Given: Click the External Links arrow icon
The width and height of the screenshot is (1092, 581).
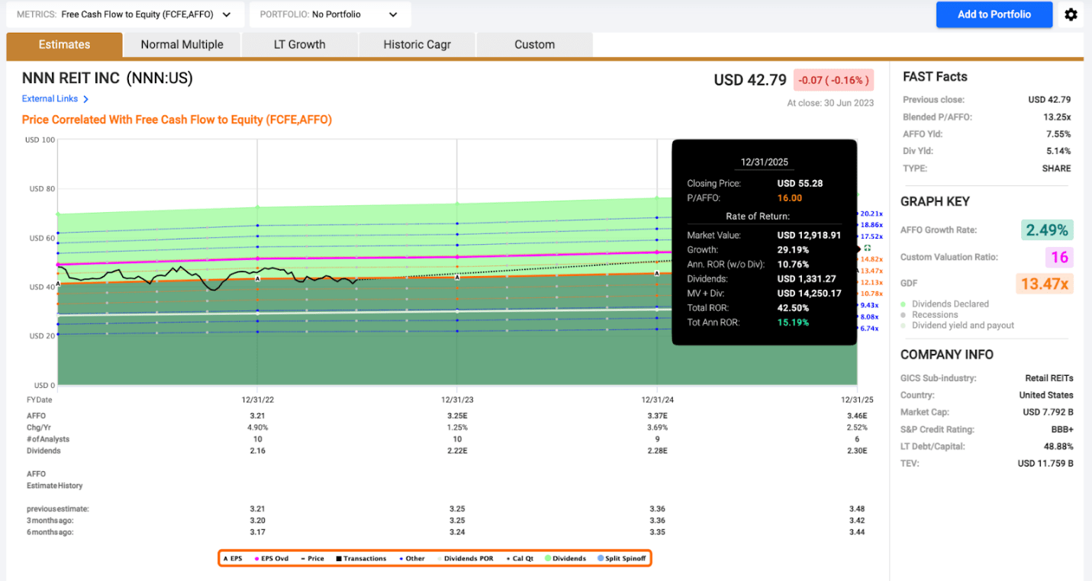Looking at the screenshot, I should (x=86, y=99).
